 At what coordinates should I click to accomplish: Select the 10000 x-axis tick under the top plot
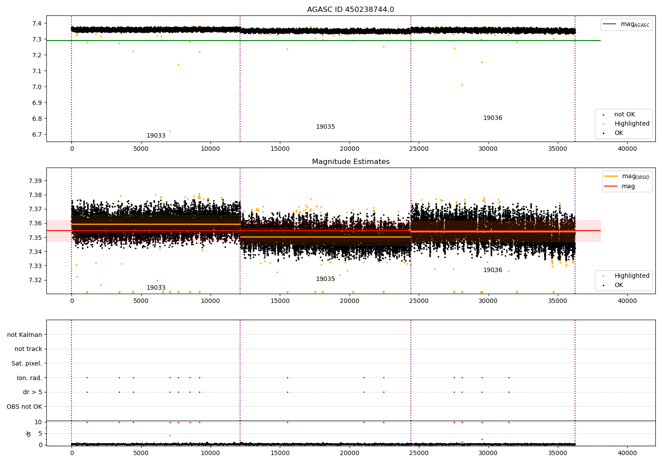(x=211, y=149)
